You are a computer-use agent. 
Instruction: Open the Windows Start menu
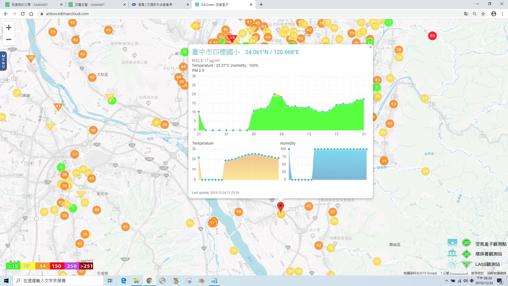(x=6, y=281)
